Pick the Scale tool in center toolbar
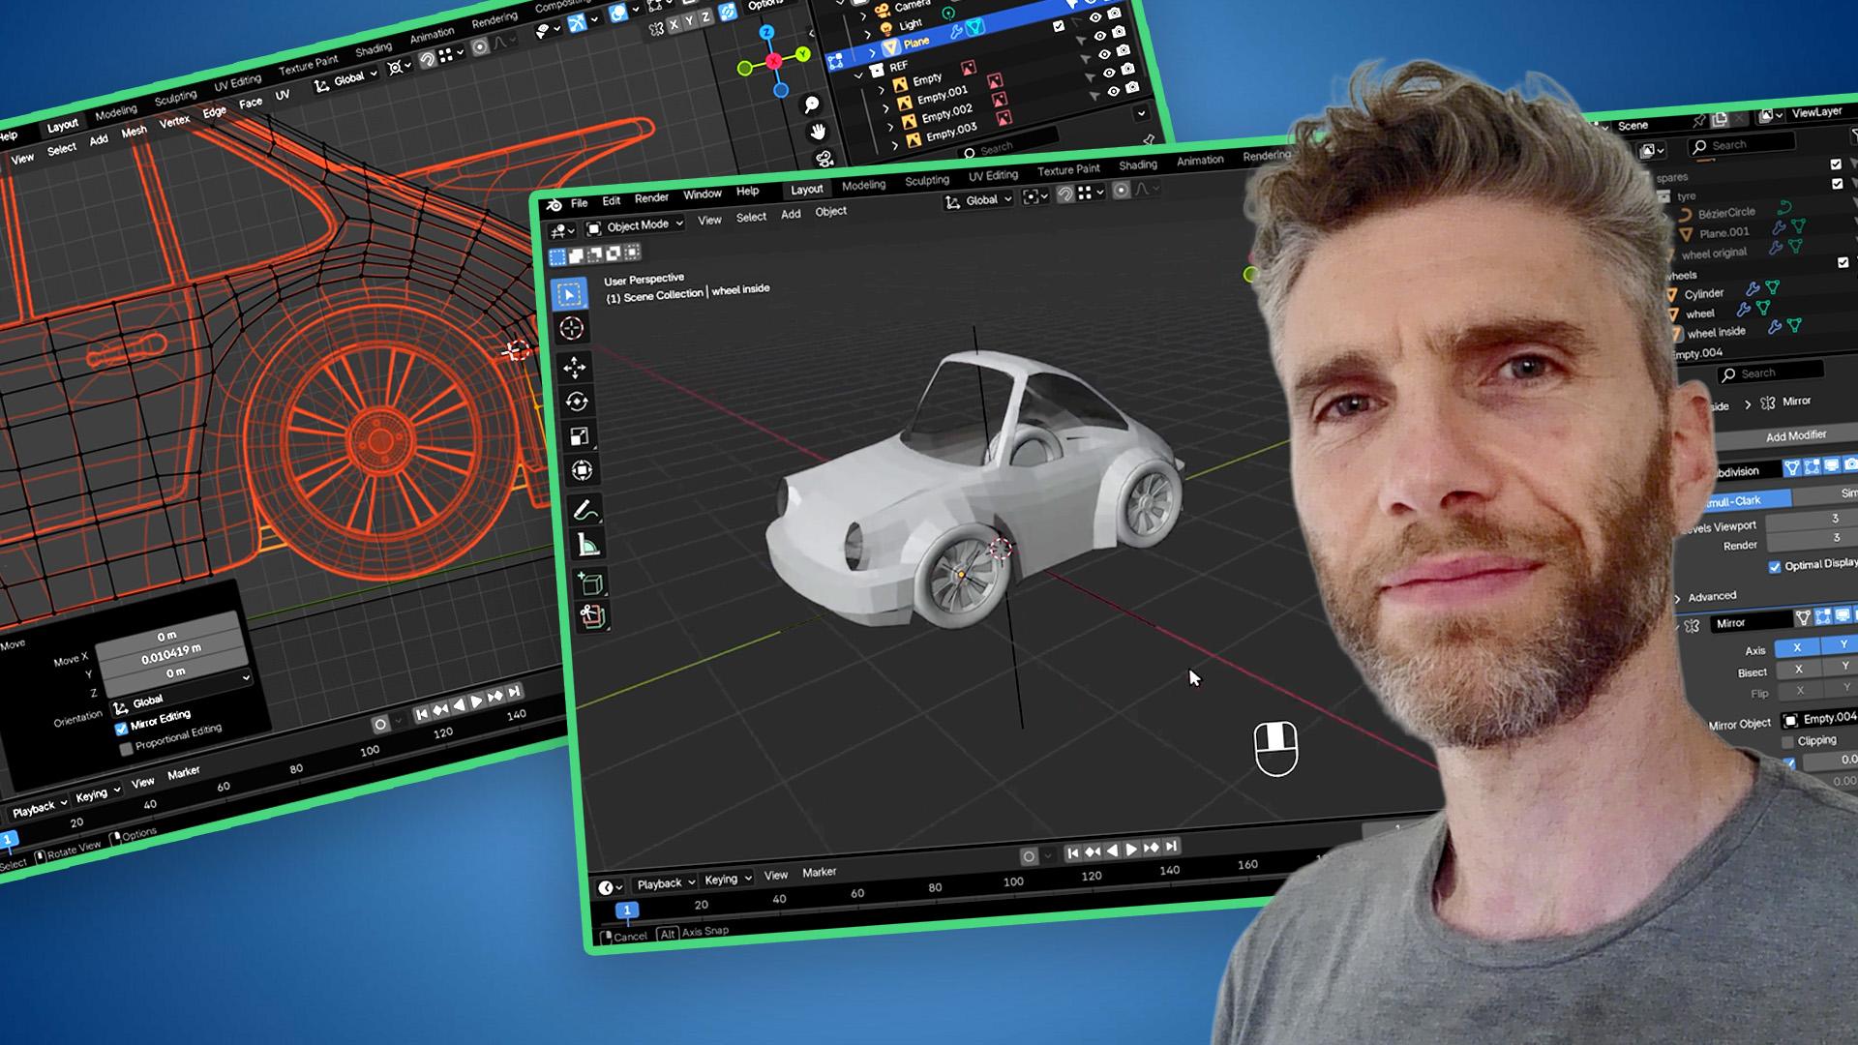The width and height of the screenshot is (1858, 1045). pos(579,436)
